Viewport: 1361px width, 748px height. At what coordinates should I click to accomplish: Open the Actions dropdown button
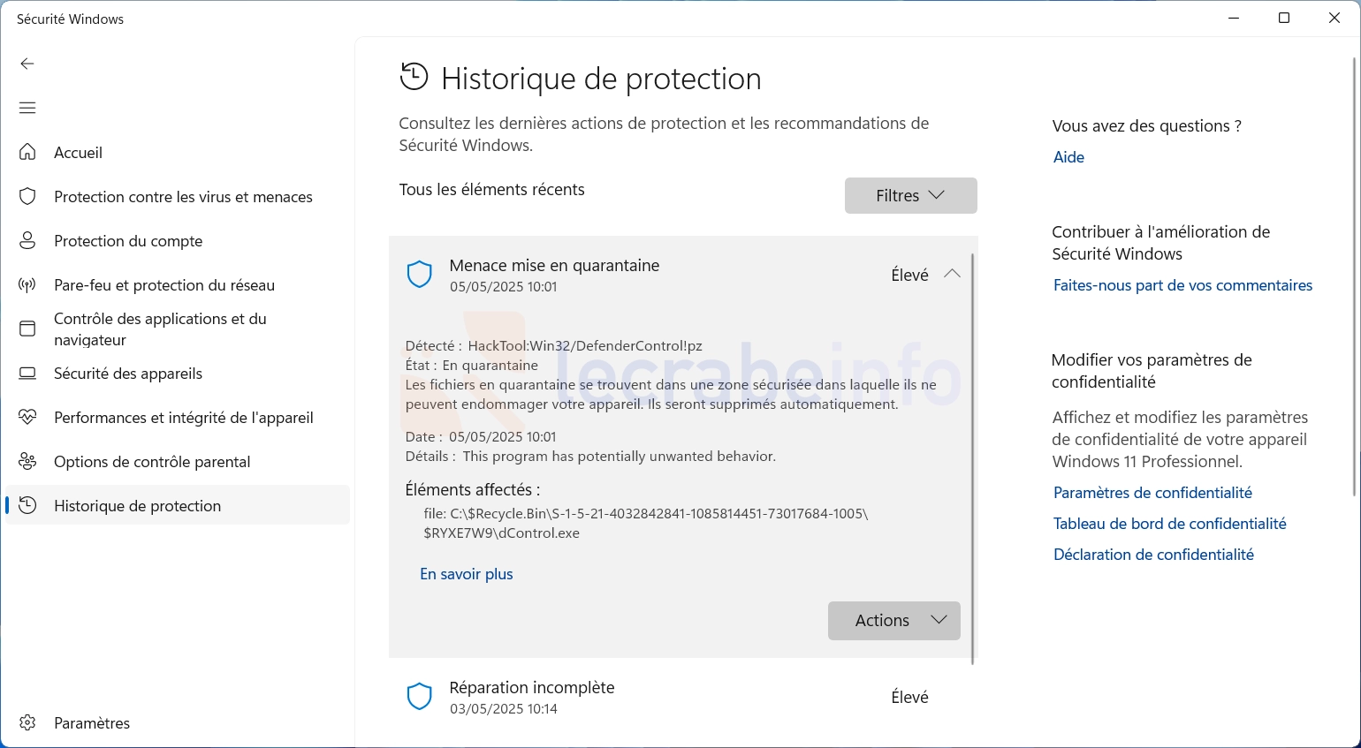pyautogui.click(x=893, y=621)
